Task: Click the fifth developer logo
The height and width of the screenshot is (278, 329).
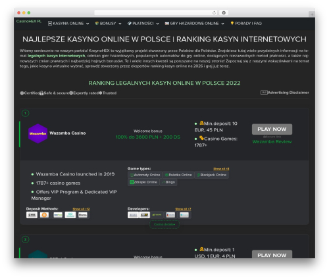Action: coord(184,215)
